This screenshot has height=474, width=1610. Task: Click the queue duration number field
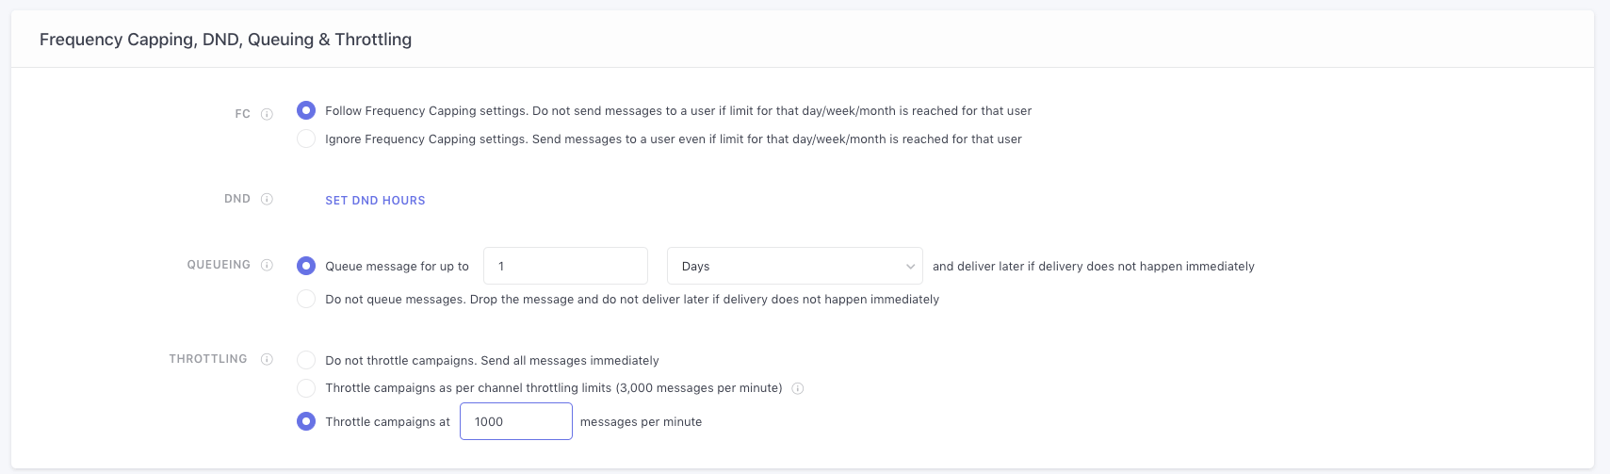pos(565,266)
